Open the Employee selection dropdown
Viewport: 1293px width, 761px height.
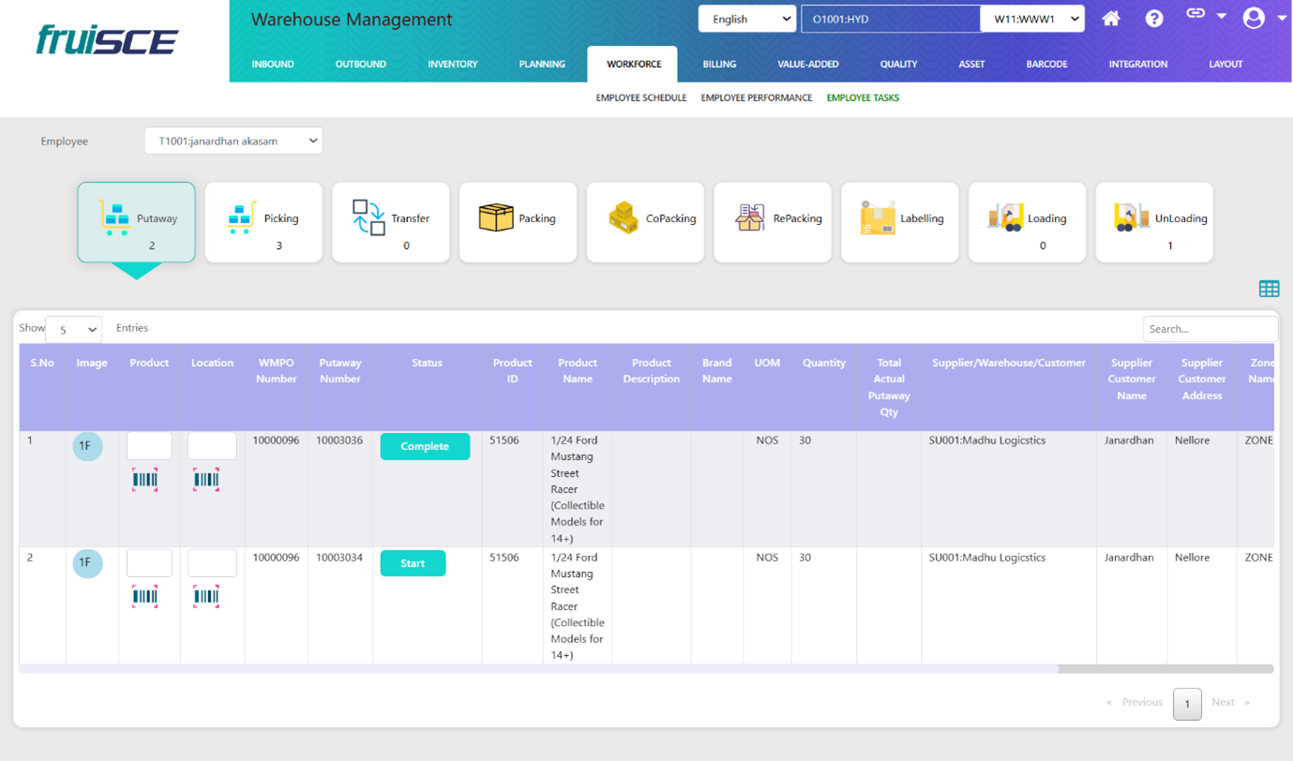pos(233,142)
